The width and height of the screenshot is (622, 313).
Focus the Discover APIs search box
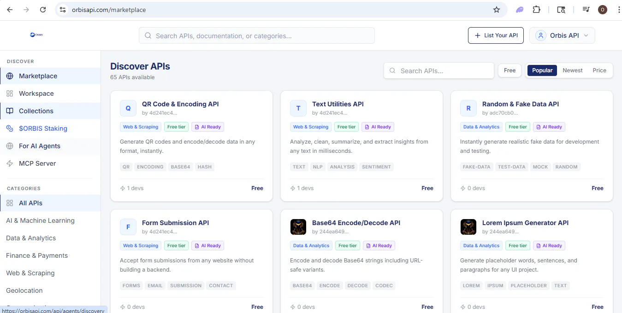pos(439,70)
